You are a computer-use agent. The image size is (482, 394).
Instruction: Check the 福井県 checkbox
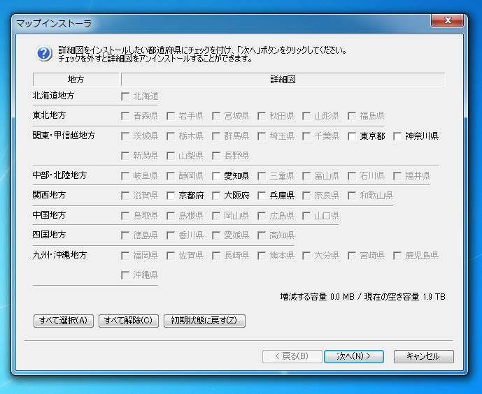point(397,176)
